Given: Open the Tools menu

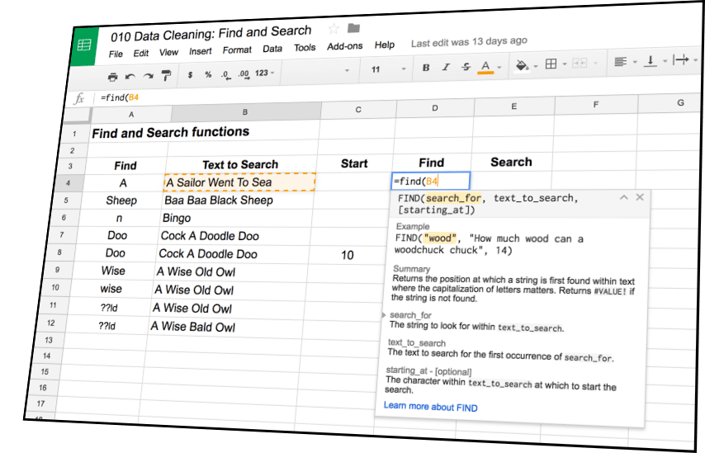Looking at the screenshot, I should (305, 48).
